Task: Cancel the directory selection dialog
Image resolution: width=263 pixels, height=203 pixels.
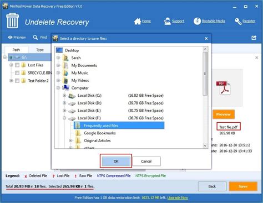Action: pyautogui.click(x=146, y=162)
